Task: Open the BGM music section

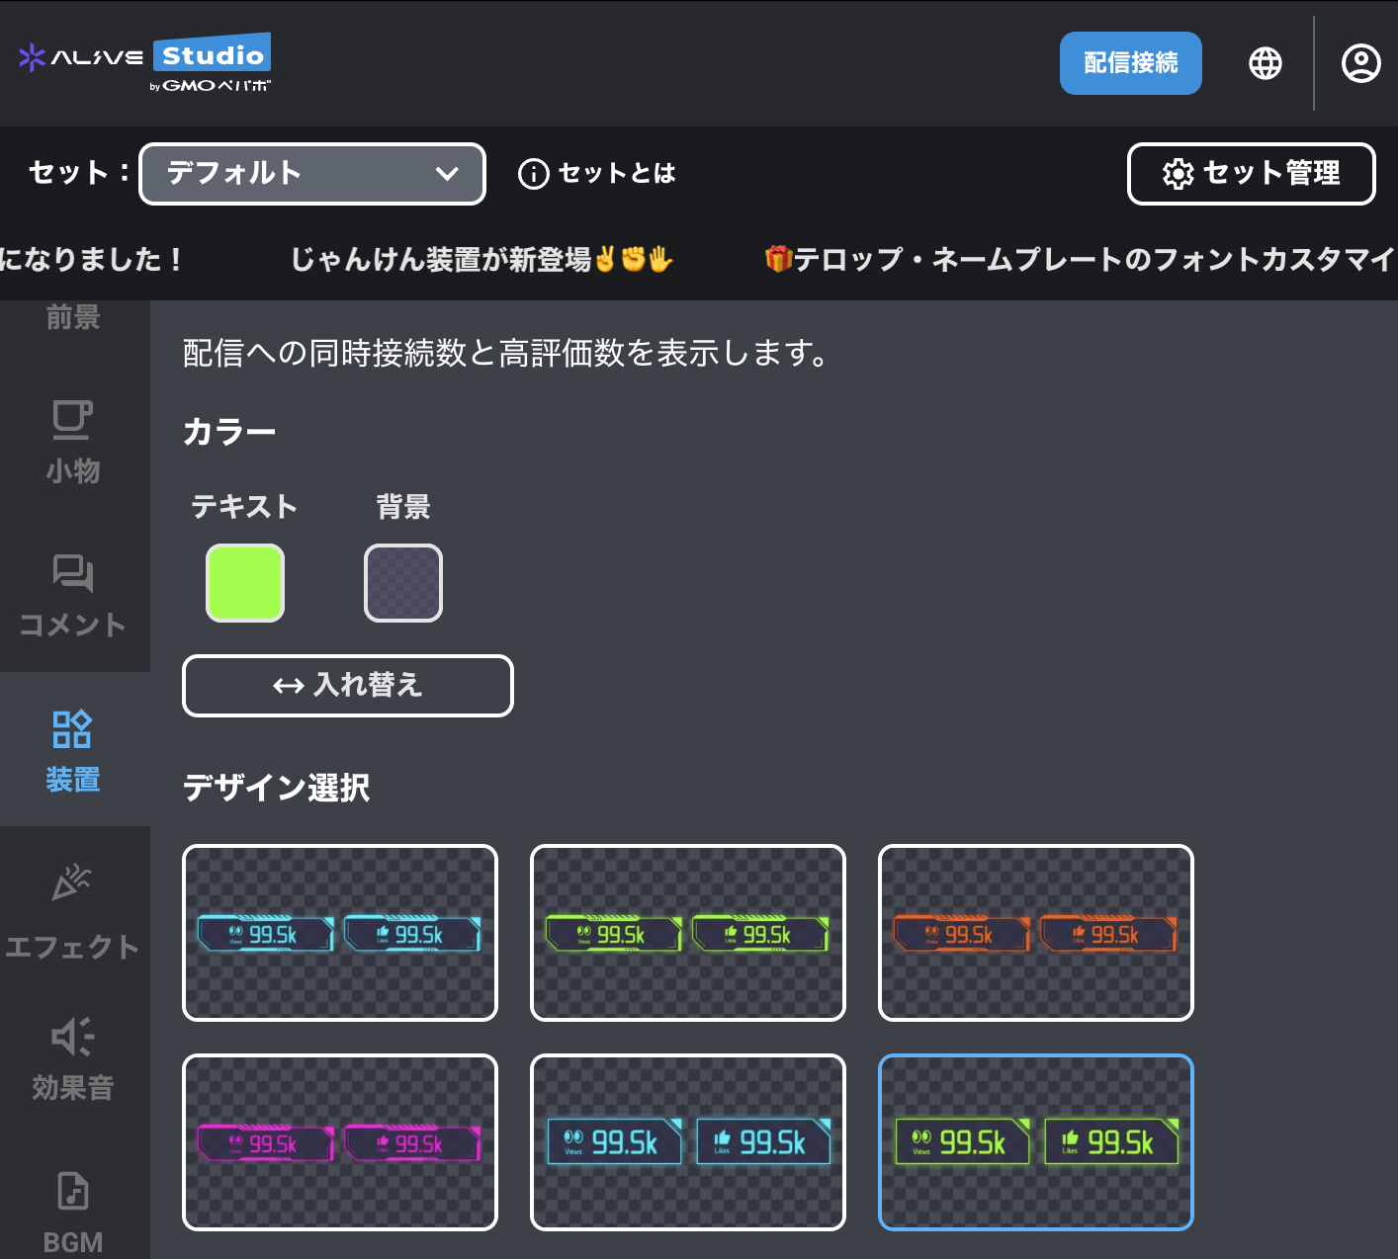Action: [x=72, y=1211]
